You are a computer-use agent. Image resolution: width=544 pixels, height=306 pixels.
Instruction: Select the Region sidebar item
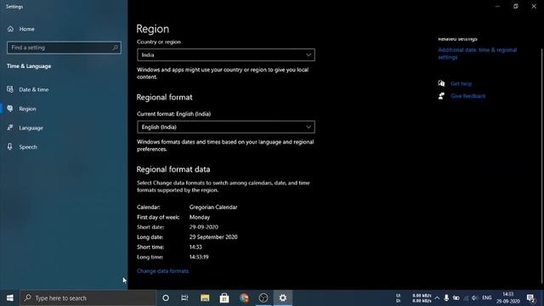pyautogui.click(x=27, y=109)
